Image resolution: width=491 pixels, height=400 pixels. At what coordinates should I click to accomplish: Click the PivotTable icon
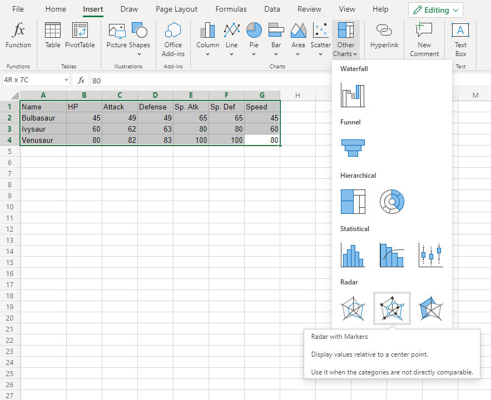(x=80, y=36)
